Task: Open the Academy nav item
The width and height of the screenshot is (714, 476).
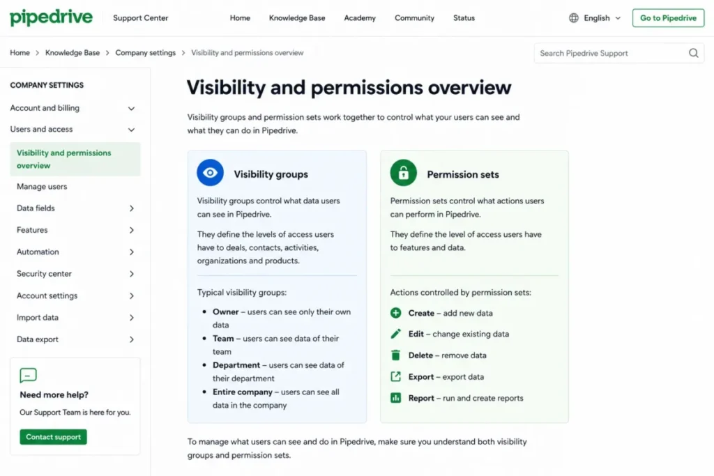Action: (x=360, y=17)
